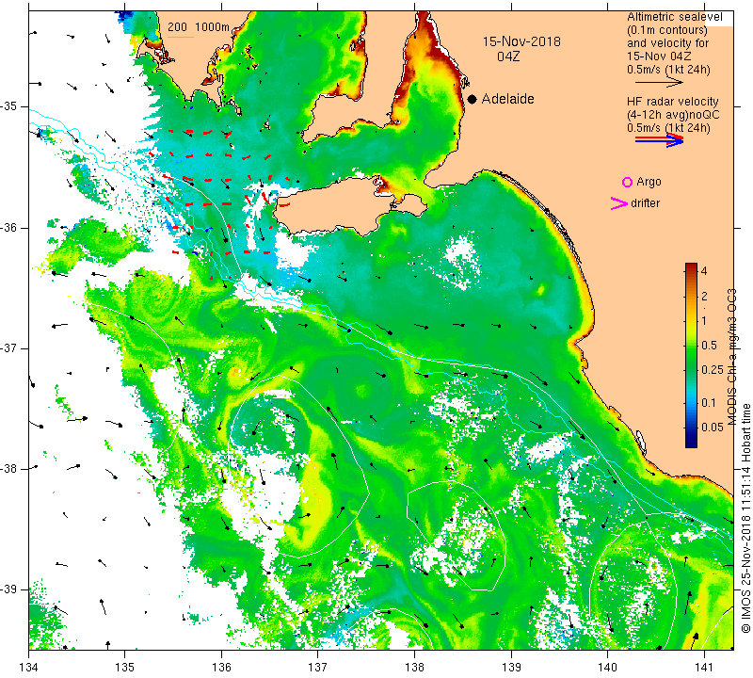This screenshot has width=753, height=678.
Task: Click the colorbar tick label 4
Action: click(704, 270)
